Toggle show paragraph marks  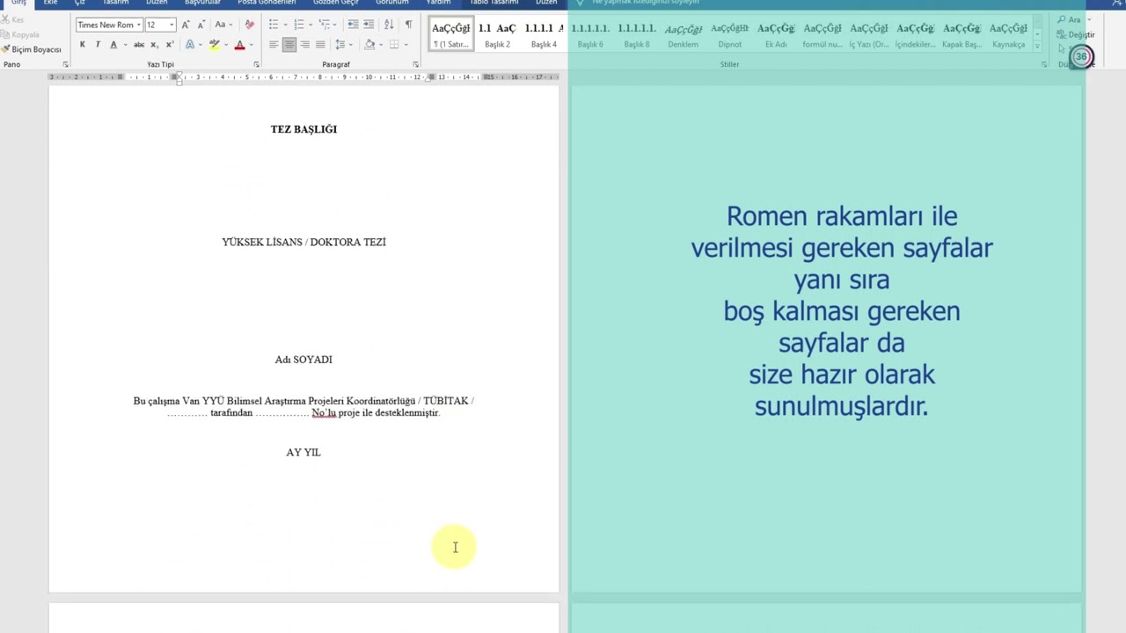click(408, 25)
